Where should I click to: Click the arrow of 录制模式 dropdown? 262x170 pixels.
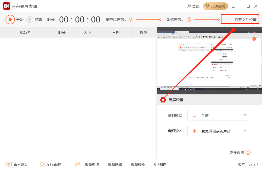245,115
